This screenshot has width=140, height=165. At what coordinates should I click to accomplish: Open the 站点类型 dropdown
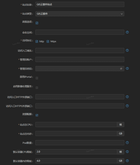tap(80, 14)
